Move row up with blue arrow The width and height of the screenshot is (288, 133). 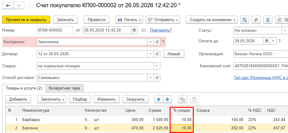(159, 99)
